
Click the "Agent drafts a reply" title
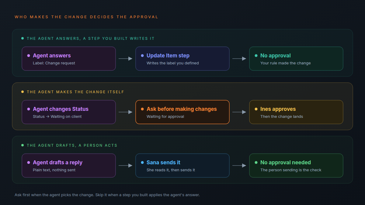pos(57,162)
